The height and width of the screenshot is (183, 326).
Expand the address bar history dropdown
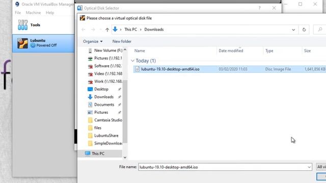(x=293, y=29)
